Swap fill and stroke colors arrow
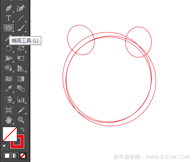 click(x=23, y=129)
